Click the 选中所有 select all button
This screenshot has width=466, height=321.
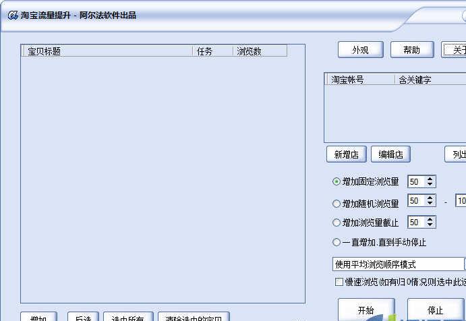(128, 317)
